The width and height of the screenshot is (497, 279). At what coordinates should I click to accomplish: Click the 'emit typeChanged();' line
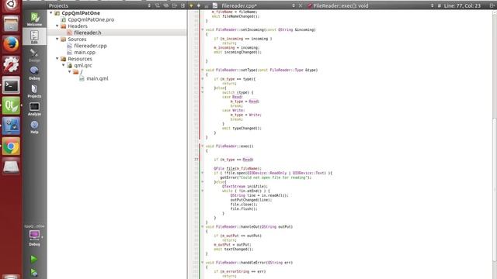[x=242, y=129]
